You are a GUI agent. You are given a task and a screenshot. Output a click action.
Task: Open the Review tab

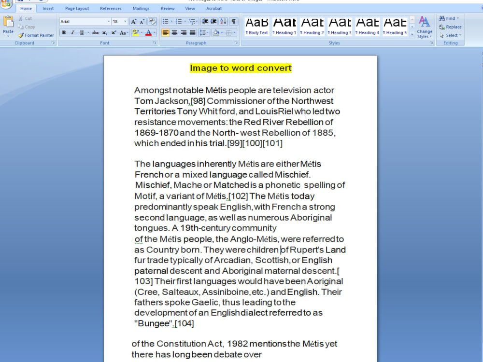tap(168, 9)
